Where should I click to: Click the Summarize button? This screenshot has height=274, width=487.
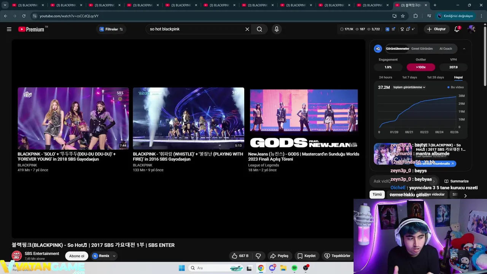coord(456,181)
